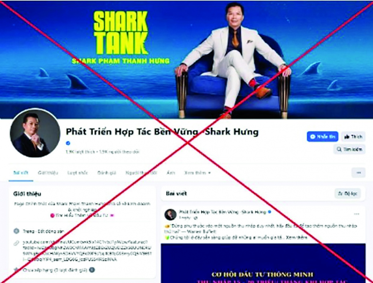This screenshot has height=283, width=373.
Task: Like the page with the Thích button
Action: coord(353,137)
